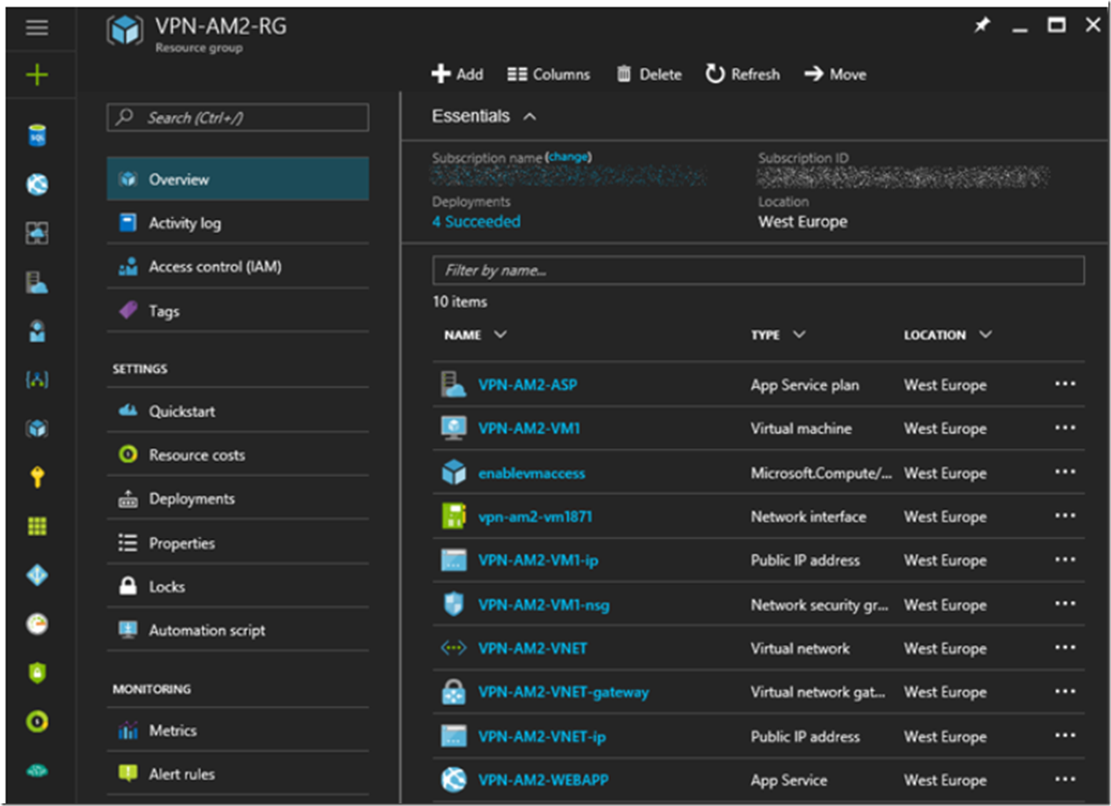Open Deployments settings item
Viewport: 1111px width, 806px height.
tap(238, 499)
